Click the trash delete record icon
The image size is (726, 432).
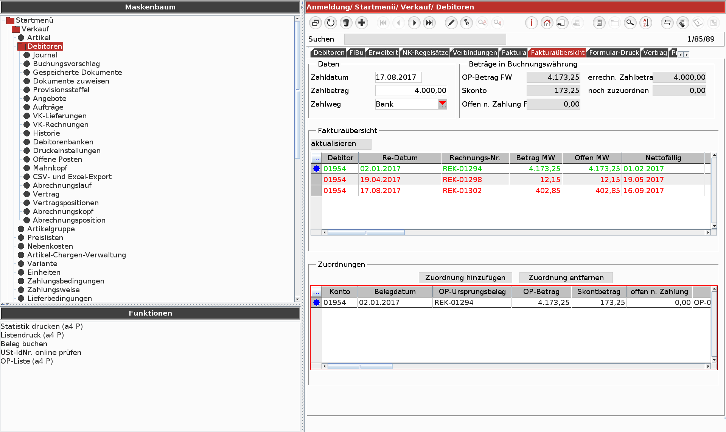346,23
